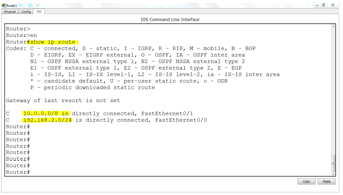343x195 pixels.
Task: Click the 'N1 - OSPF NSSA external type 1' line
Action: pyautogui.click(x=138, y=62)
